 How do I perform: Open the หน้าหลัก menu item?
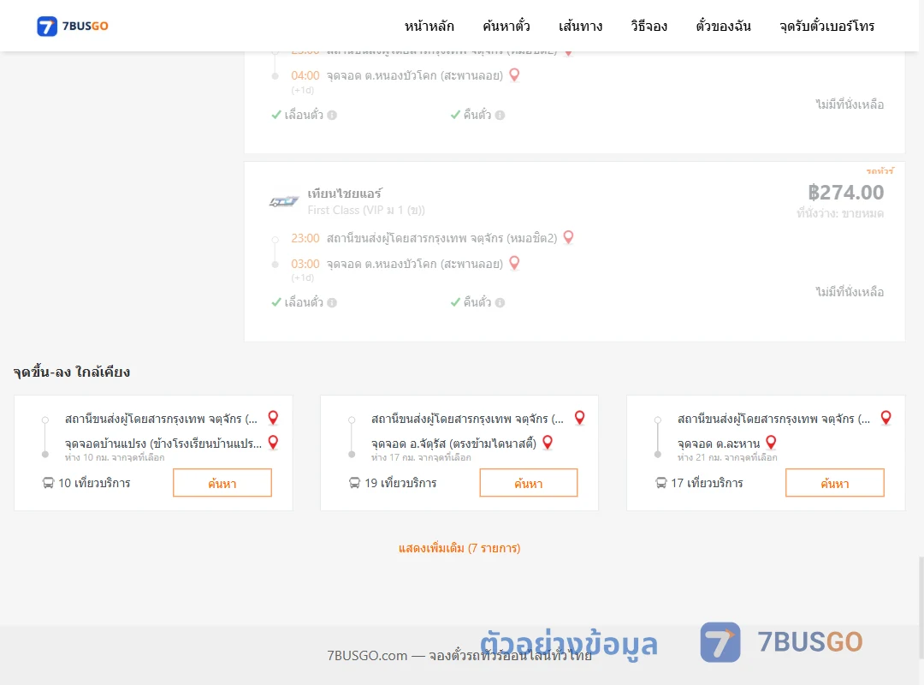point(429,26)
